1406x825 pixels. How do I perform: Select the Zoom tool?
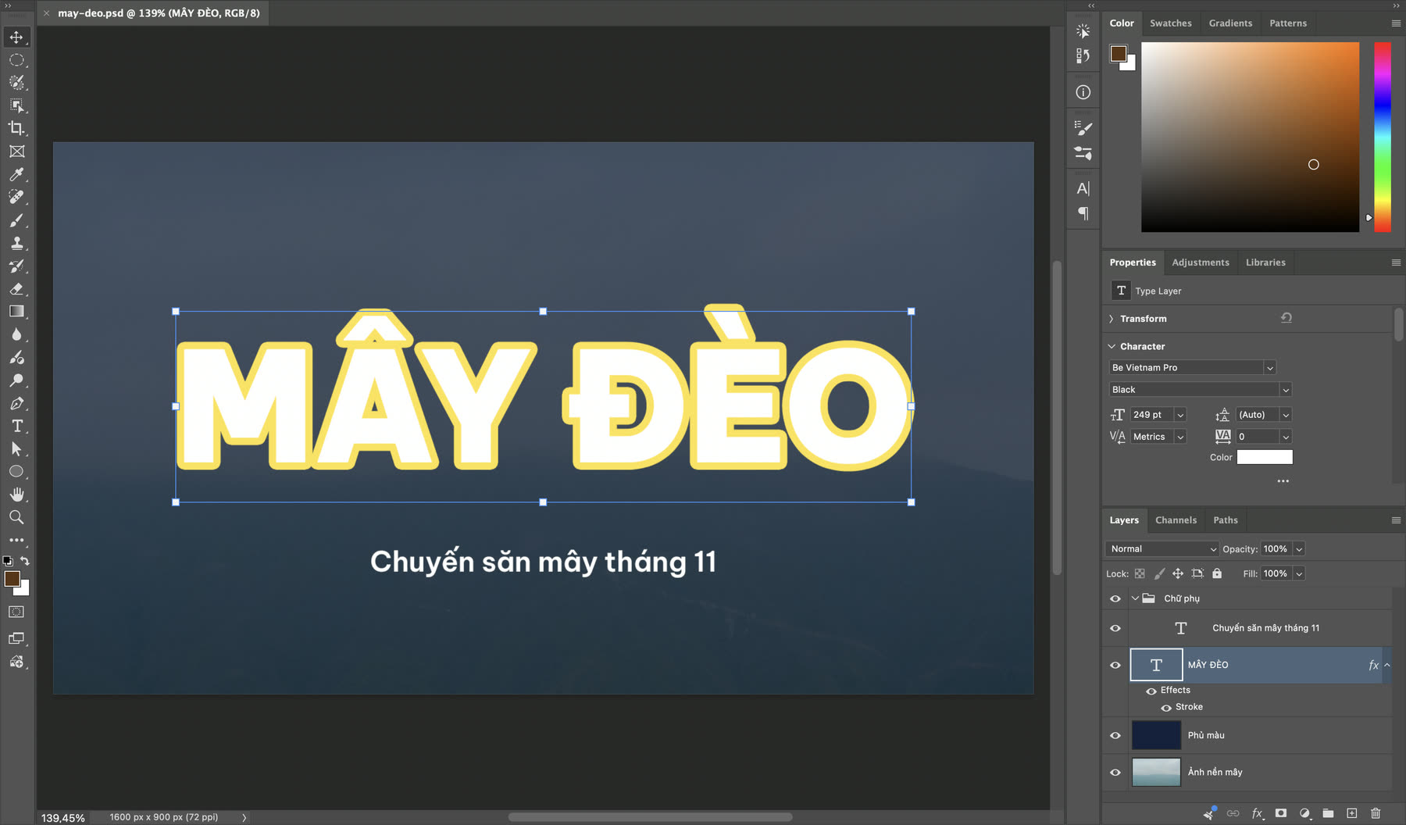point(16,517)
